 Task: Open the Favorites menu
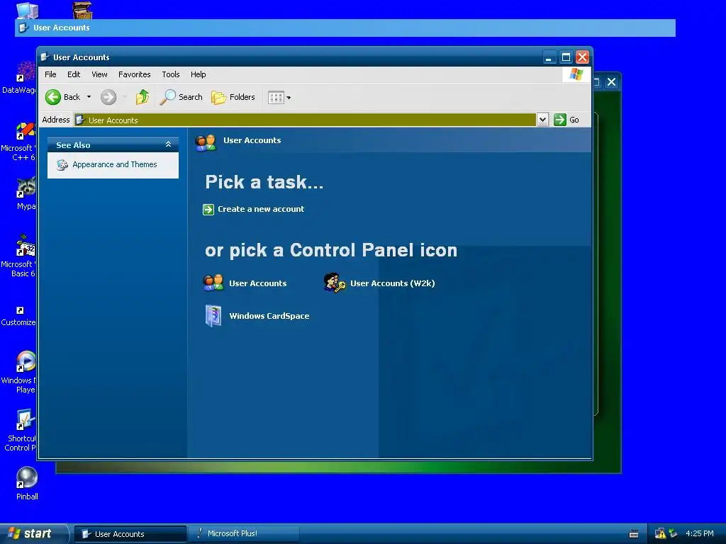click(x=134, y=74)
